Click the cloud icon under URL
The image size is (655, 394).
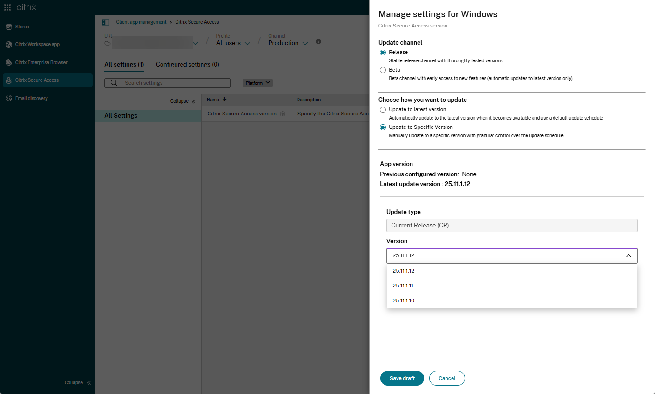[108, 43]
